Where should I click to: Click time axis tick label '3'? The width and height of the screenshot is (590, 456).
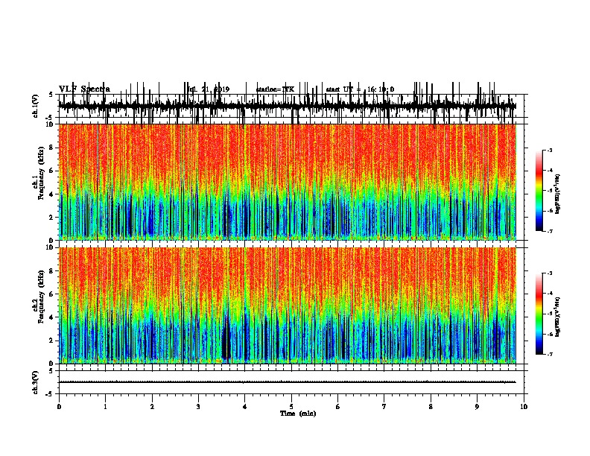[x=198, y=406]
